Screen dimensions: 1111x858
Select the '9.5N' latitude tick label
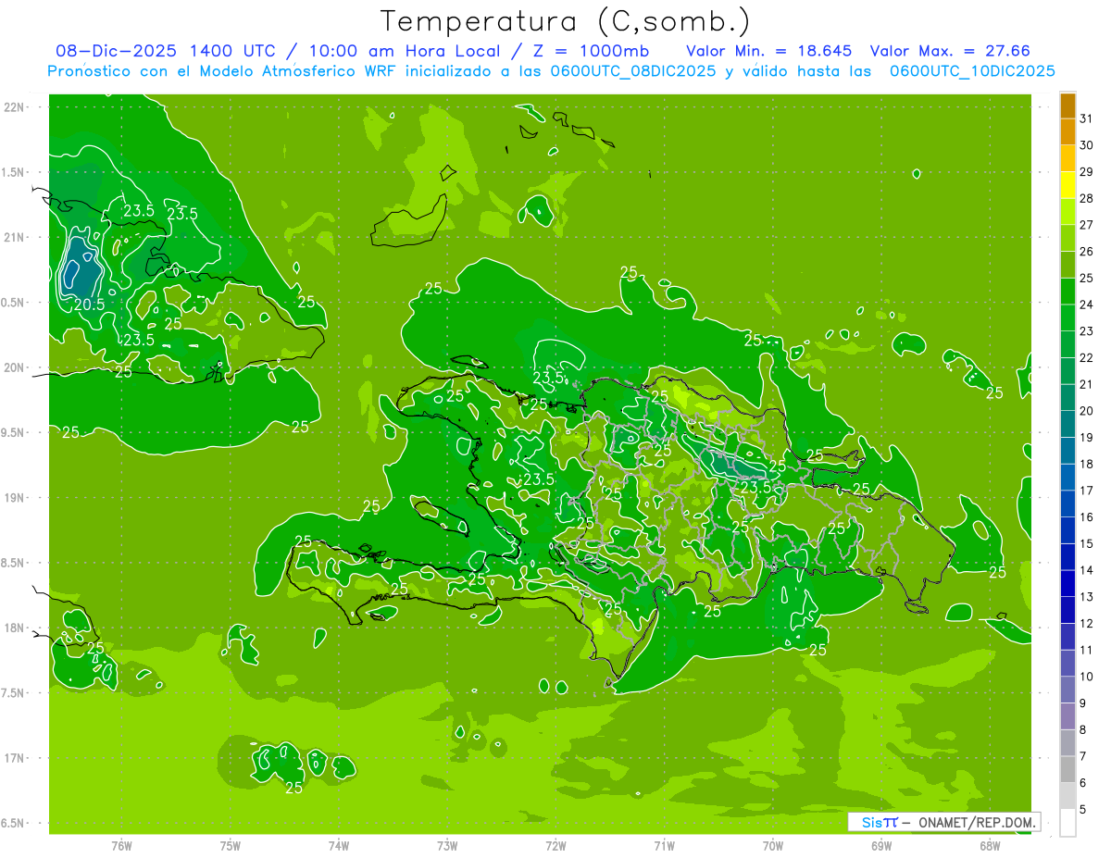point(14,432)
